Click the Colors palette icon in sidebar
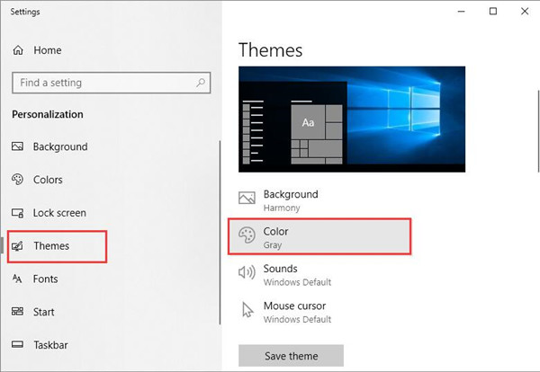This screenshot has width=540, height=372. pos(18,180)
